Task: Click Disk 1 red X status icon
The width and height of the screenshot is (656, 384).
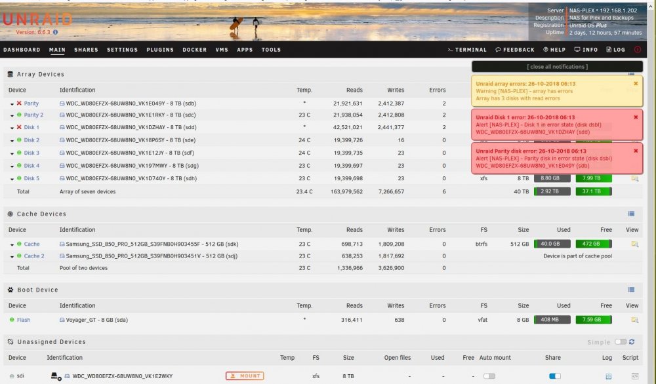Action: point(19,127)
